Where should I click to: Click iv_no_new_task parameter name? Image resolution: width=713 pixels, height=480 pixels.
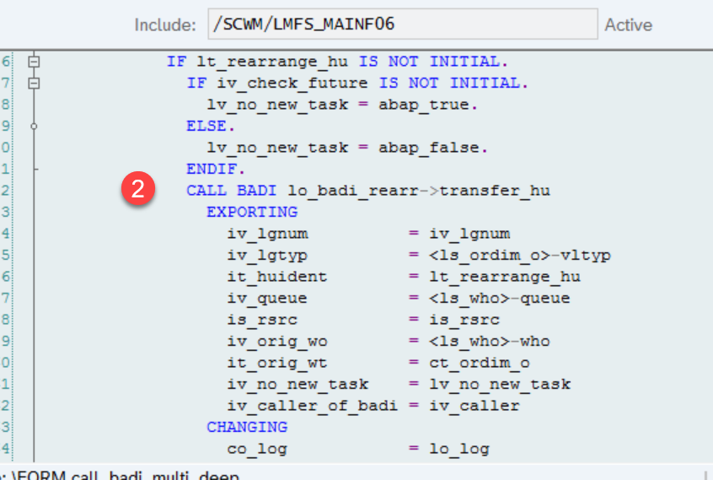click(x=298, y=385)
